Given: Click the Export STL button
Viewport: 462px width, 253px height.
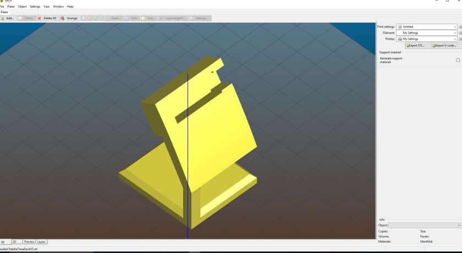Looking at the screenshot, I should pos(417,46).
